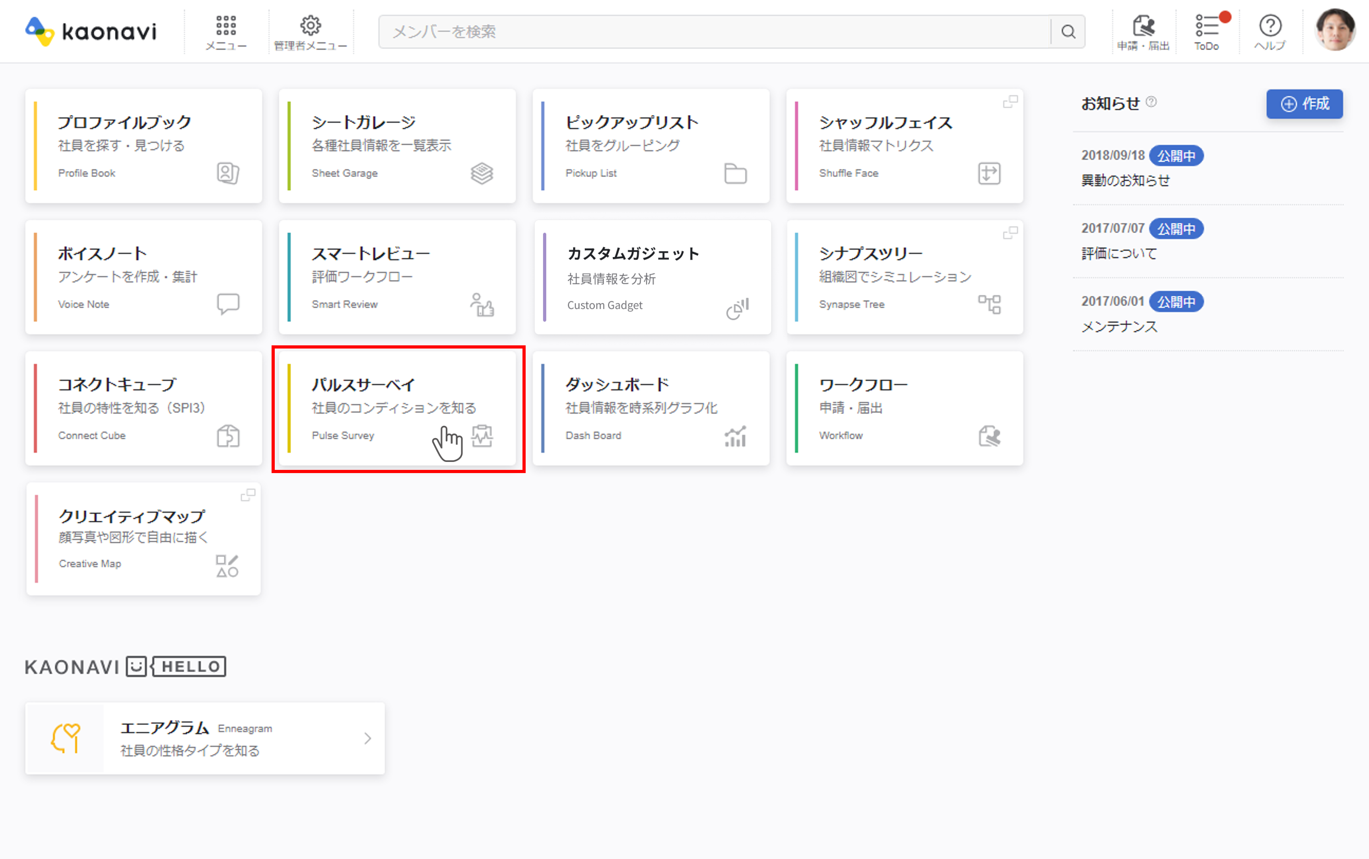
Task: Open the admin menu gear icon
Action: [x=311, y=25]
